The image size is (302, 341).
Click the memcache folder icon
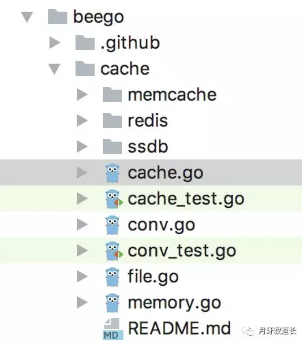[112, 95]
